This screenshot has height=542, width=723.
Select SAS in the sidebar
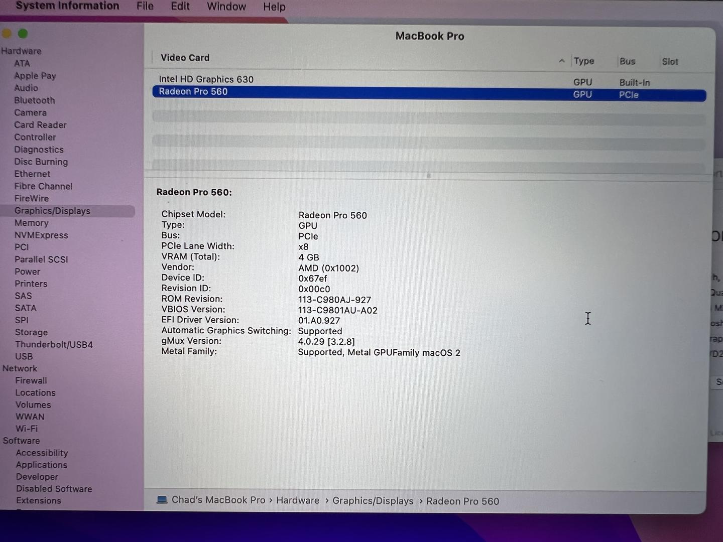coord(23,296)
